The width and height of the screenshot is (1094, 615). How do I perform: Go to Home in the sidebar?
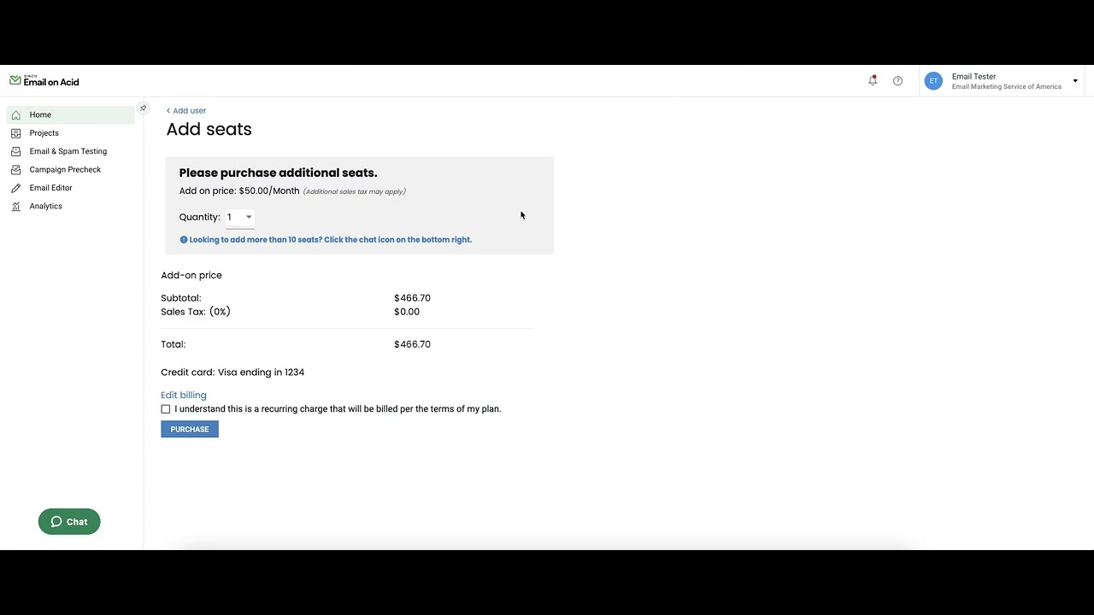tap(40, 114)
